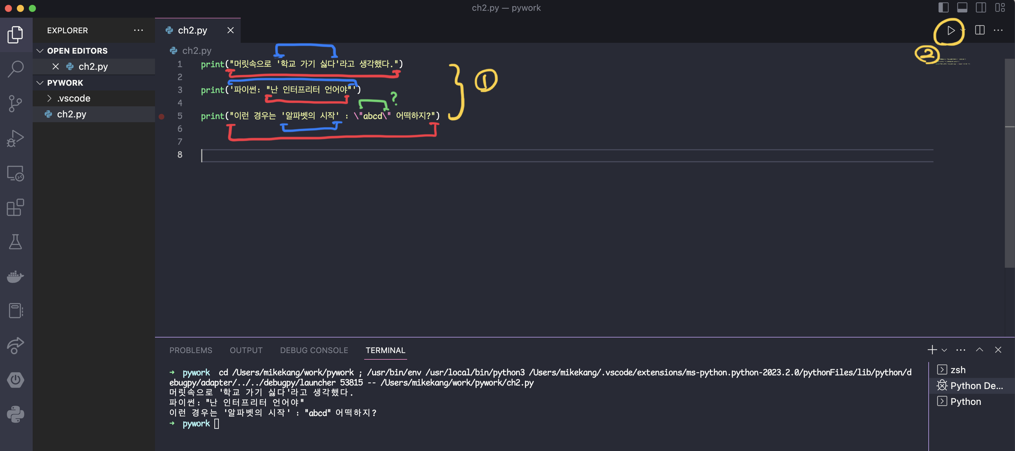This screenshot has height=451, width=1015.
Task: Switch to the PROBLEMS panel tab
Action: [x=191, y=350]
